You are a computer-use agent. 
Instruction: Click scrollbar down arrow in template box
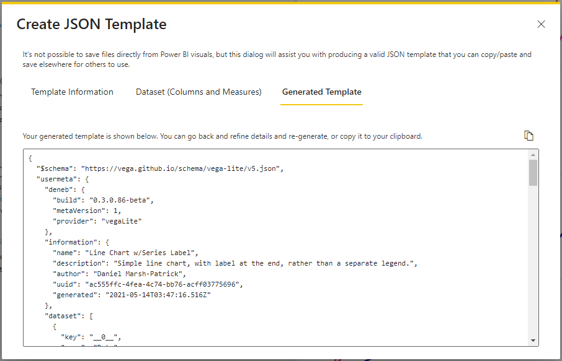(533, 341)
